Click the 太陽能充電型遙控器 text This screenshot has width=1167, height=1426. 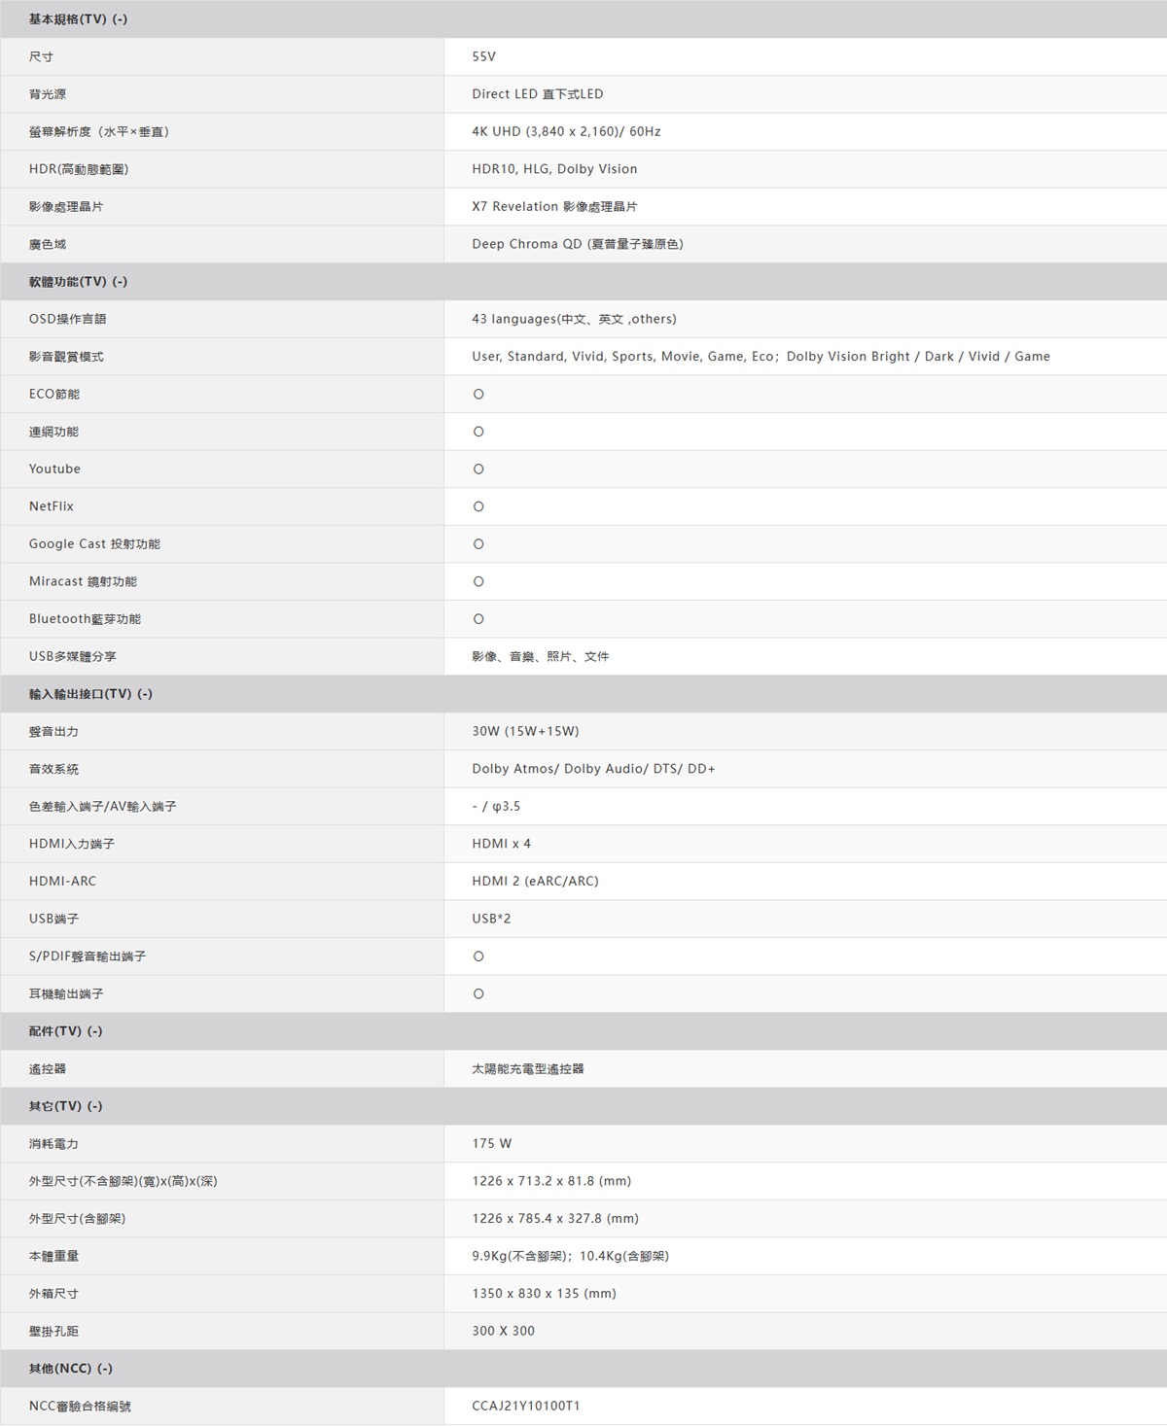click(x=528, y=1069)
